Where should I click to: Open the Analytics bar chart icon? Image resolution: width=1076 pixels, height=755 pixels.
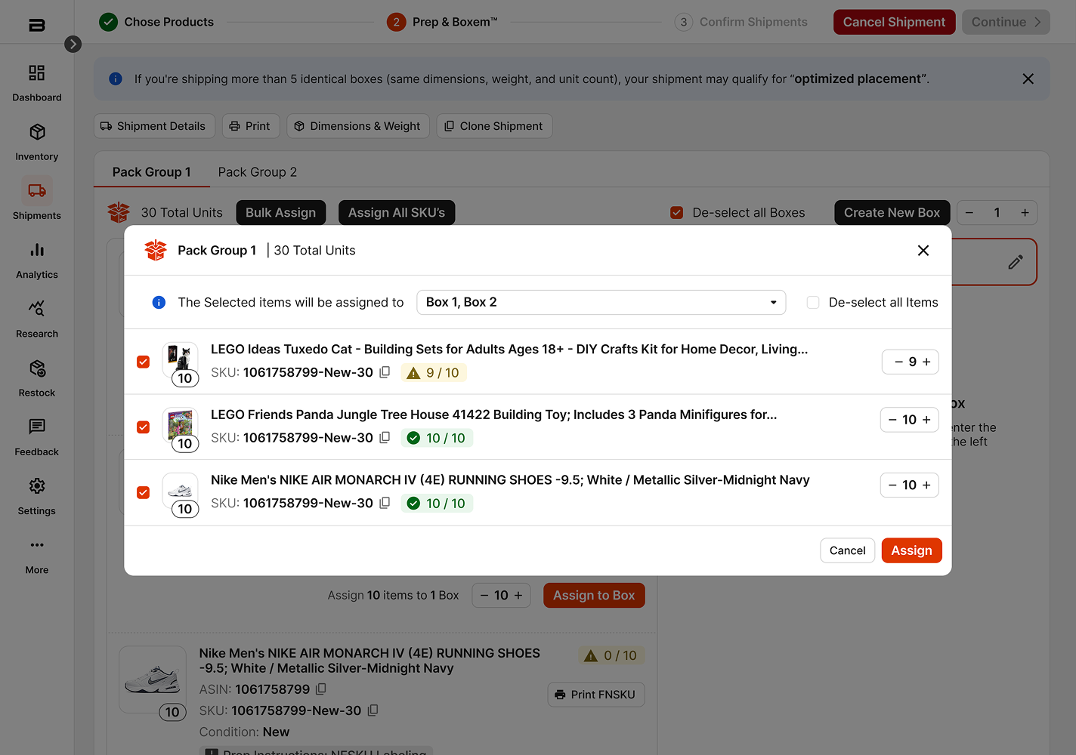coord(37,250)
